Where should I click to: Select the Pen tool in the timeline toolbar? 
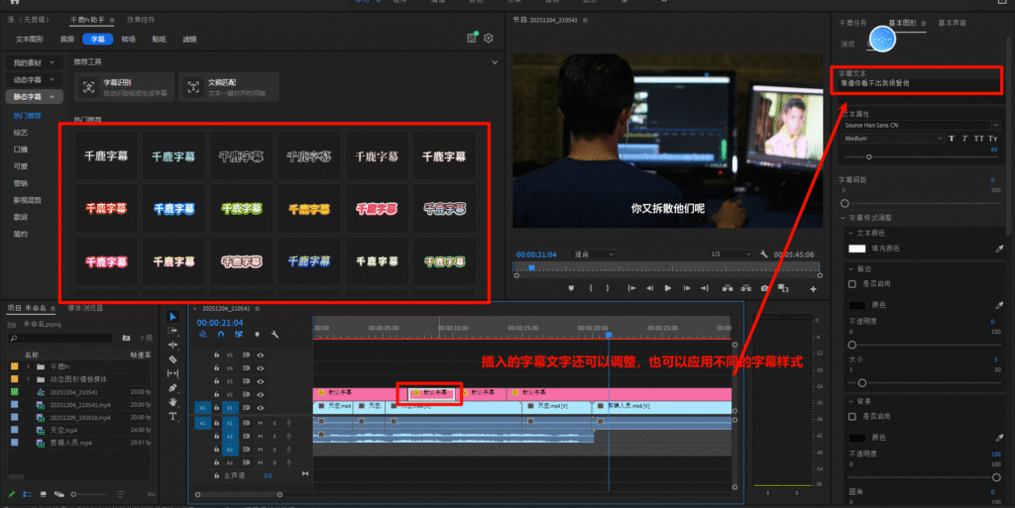pyautogui.click(x=173, y=388)
